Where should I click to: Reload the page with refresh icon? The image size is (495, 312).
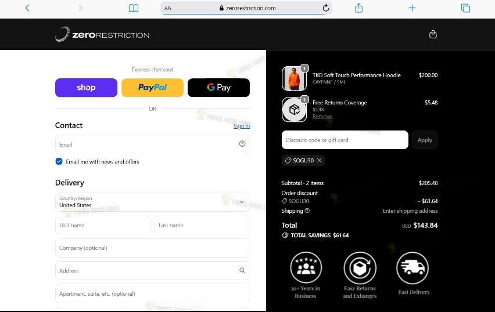point(326,8)
